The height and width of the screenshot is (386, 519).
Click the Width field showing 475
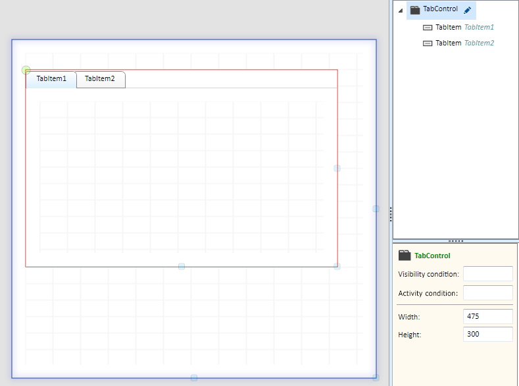click(x=488, y=316)
